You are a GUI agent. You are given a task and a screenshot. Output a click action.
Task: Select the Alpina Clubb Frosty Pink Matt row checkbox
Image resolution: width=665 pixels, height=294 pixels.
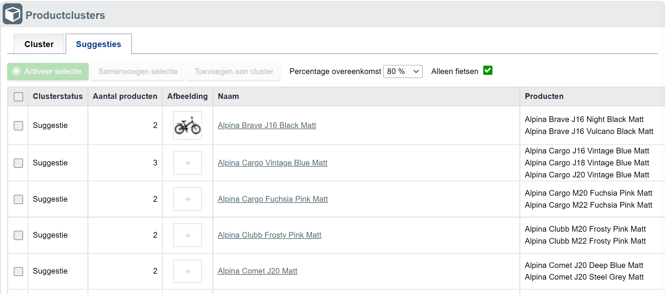pos(19,235)
